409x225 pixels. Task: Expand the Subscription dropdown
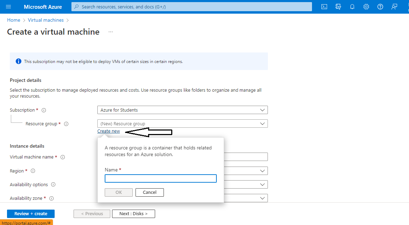click(182, 110)
